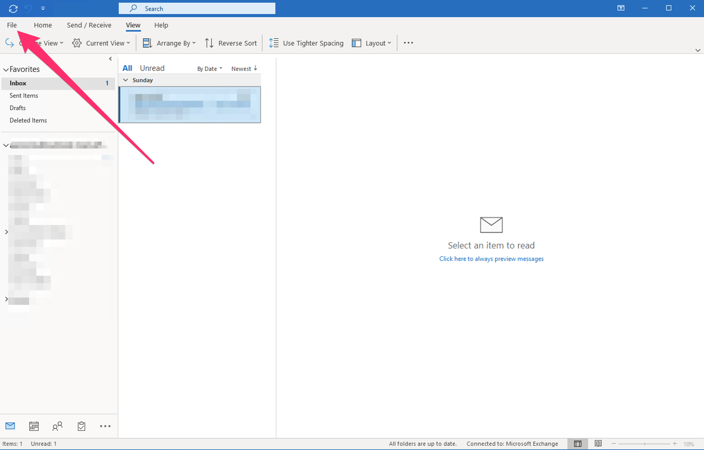Adjust the zoom slider in the status bar

coord(644,443)
